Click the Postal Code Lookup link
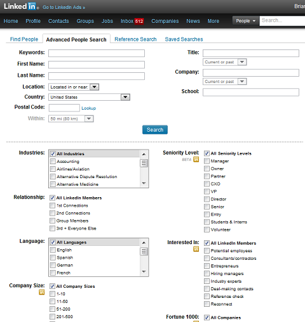 pyautogui.click(x=88, y=108)
